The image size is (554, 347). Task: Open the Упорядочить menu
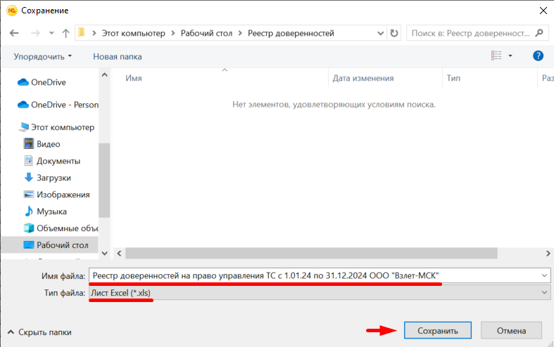pos(42,57)
